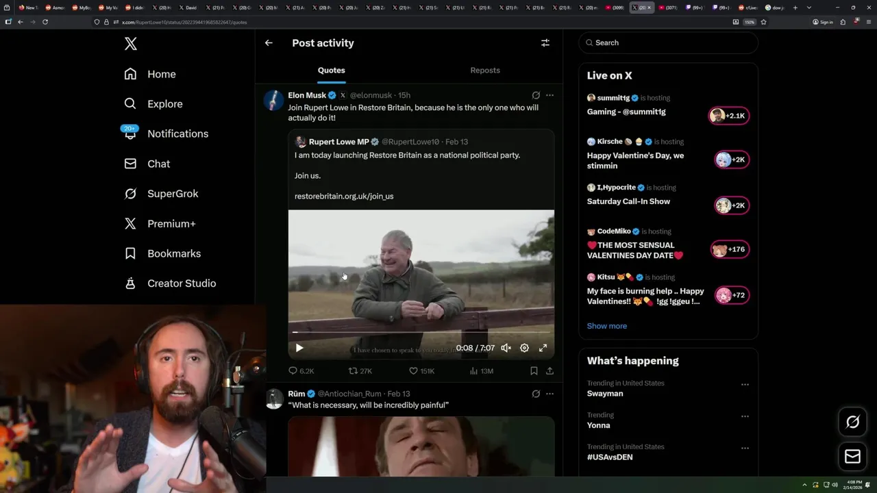Open Creator Studio in the sidebar
The width and height of the screenshot is (877, 493).
point(170,283)
